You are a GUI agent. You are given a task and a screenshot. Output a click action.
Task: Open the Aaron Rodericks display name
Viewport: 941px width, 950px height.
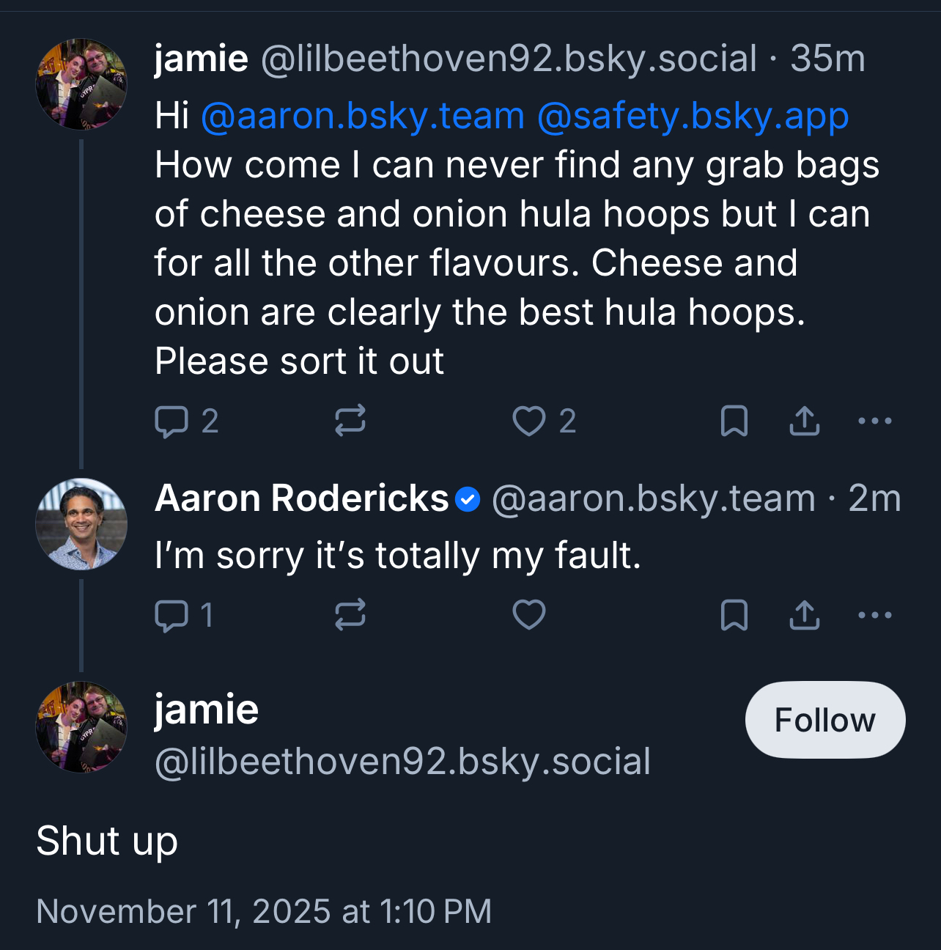pos(301,499)
